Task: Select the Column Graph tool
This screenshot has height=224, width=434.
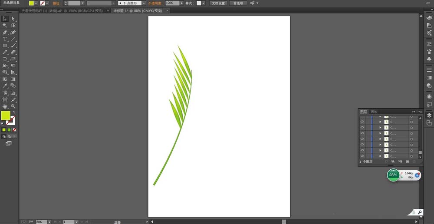Action: (13, 93)
